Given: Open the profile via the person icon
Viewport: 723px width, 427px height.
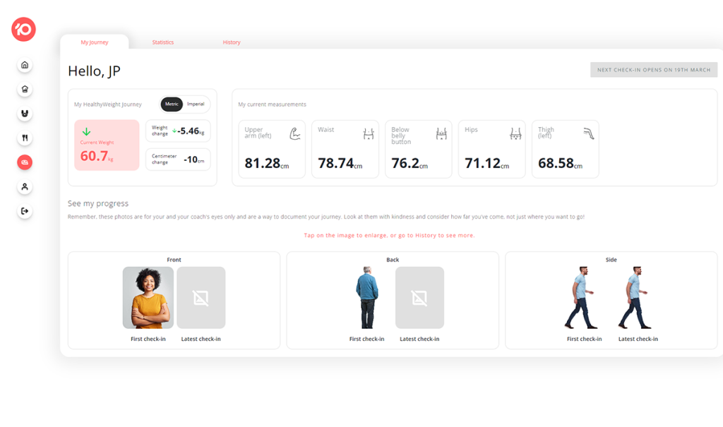Looking at the screenshot, I should 25,186.
